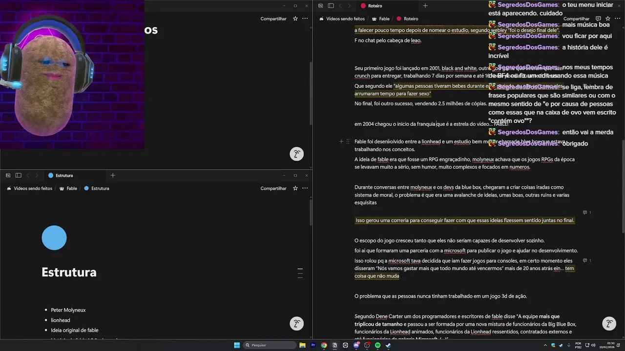Click Compartilhar in Estrutura window
This screenshot has width=625, height=351.
pos(273,188)
